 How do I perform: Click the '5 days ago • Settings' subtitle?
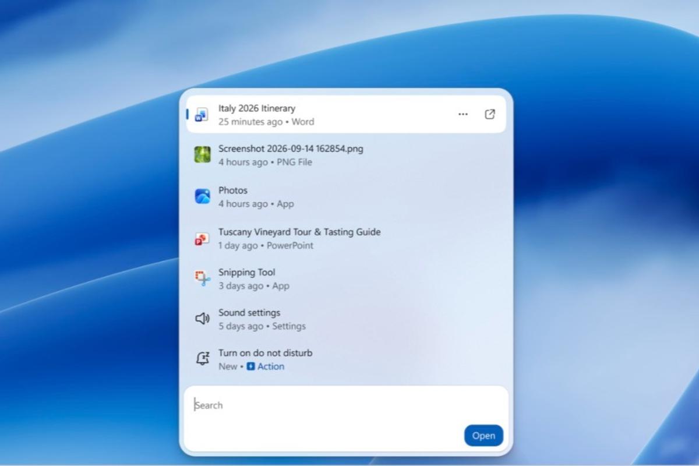262,326
